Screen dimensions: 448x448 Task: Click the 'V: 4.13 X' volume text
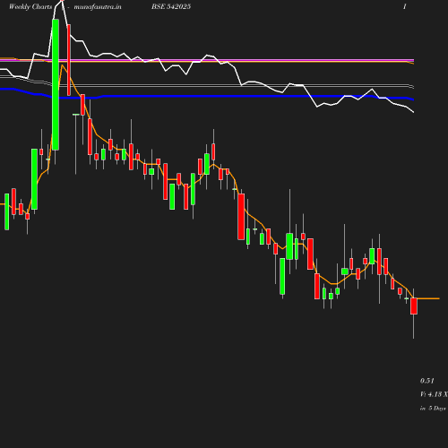434,394
